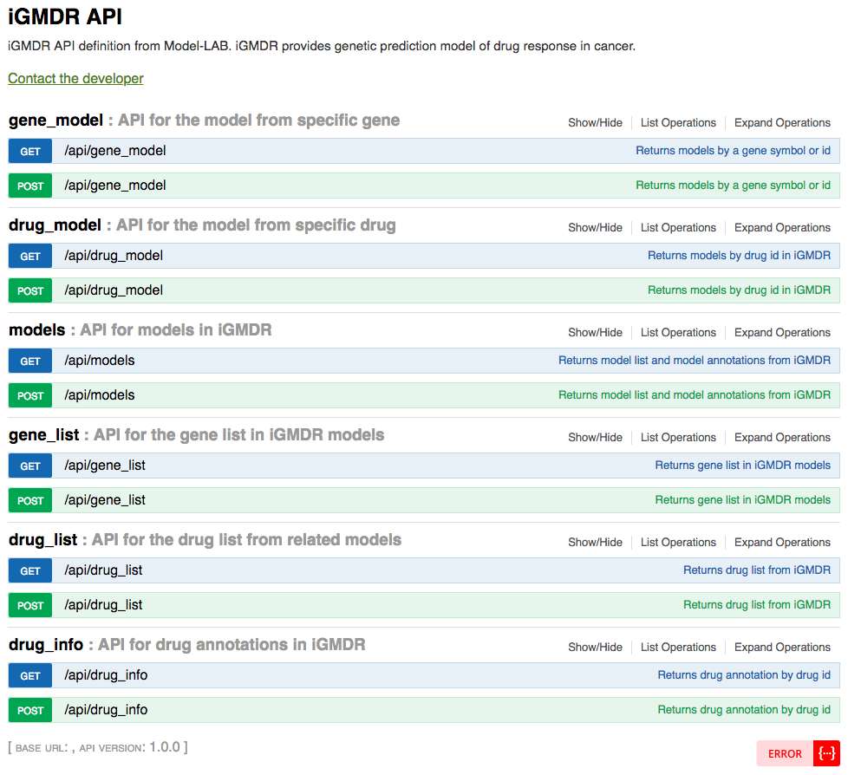Click List Operations for gene_list
Screen dimensions: 848x775
click(678, 438)
